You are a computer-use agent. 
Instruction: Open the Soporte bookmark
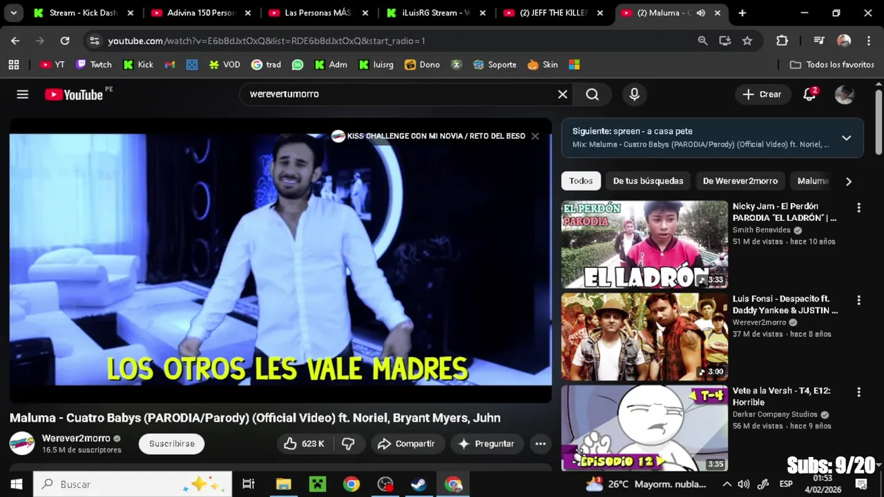click(494, 65)
